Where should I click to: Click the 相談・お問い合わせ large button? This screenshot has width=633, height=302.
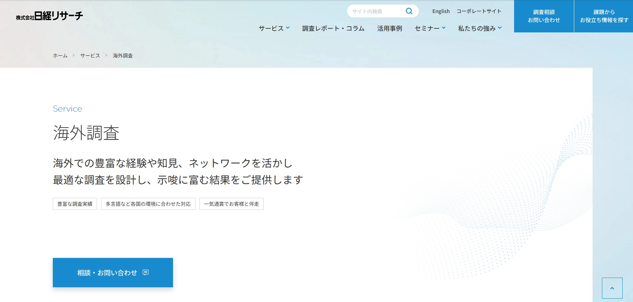pyautogui.click(x=113, y=273)
